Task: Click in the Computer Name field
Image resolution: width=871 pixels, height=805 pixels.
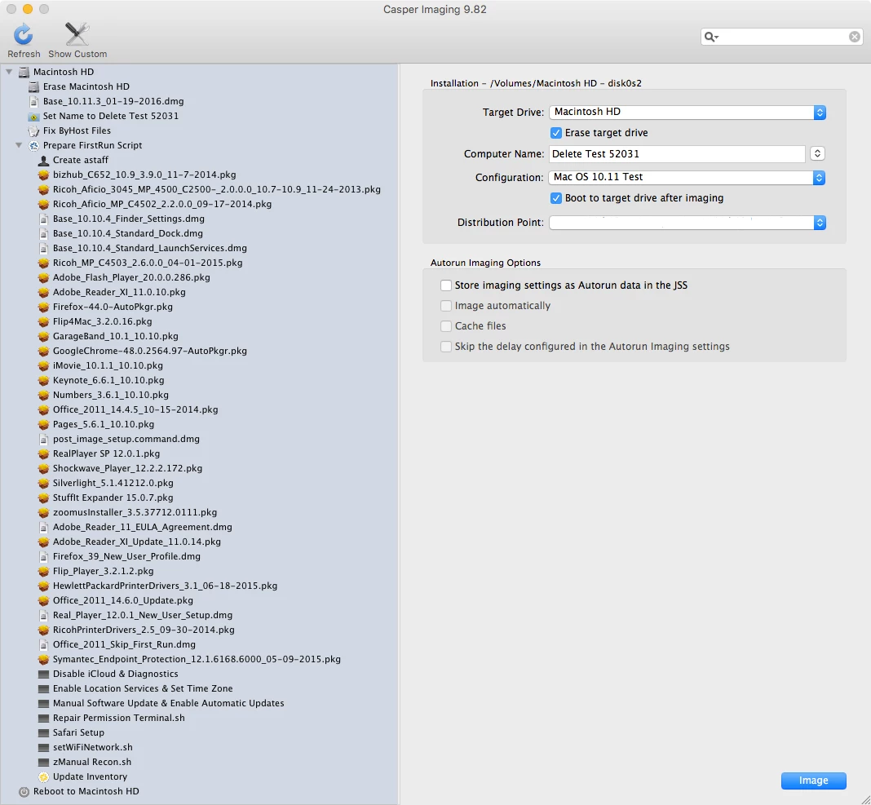Action: [677, 154]
